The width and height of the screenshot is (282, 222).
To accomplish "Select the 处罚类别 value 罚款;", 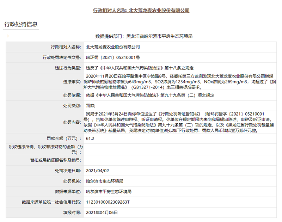I will [x=91, y=106].
